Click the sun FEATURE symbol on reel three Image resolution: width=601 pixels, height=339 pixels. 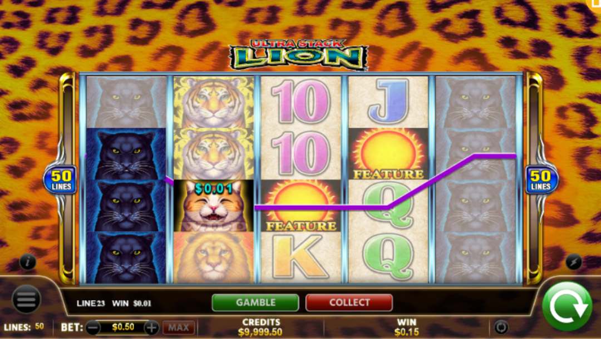coord(301,206)
